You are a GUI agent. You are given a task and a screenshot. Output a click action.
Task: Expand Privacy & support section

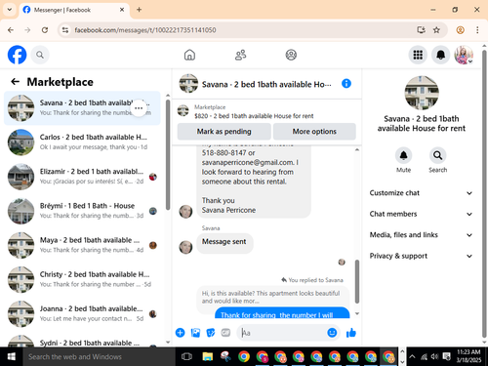pos(421,256)
